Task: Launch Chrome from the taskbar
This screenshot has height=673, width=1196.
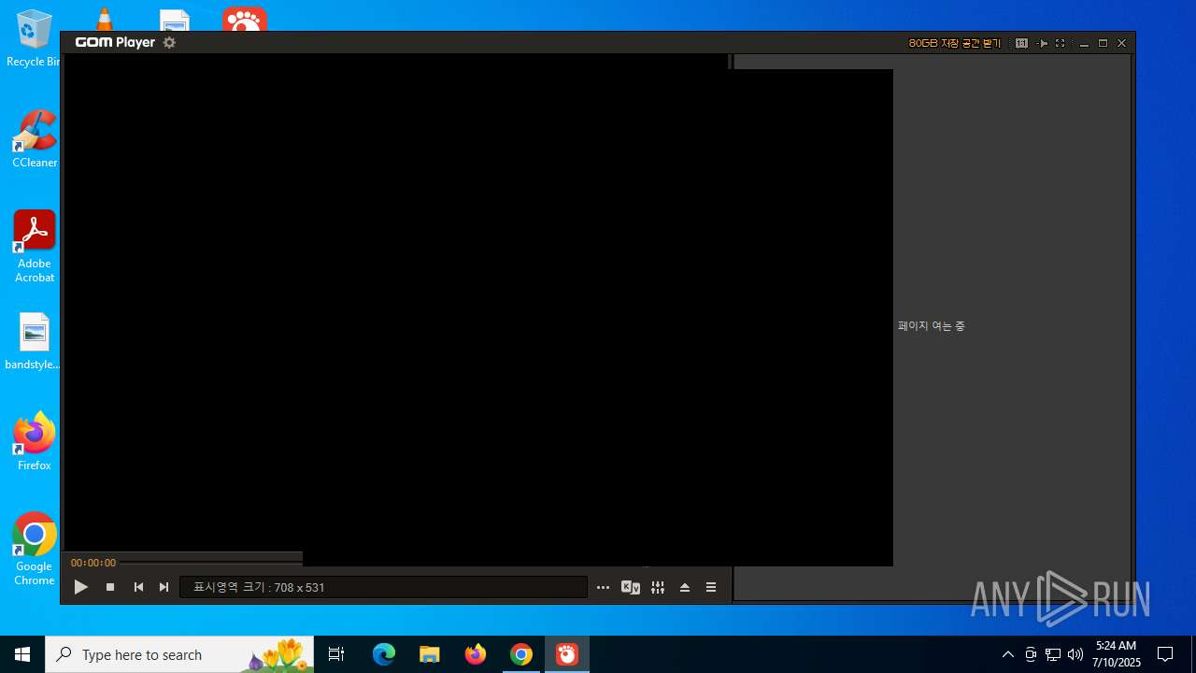Action: click(x=521, y=654)
